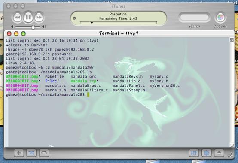Click 'Remaining Time: 2:43' in iTunes display
This screenshot has width=238, height=163.
pos(118,18)
